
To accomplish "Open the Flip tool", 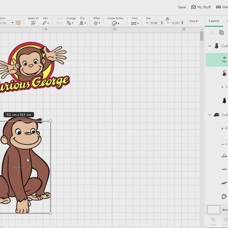I will coord(82,23).
